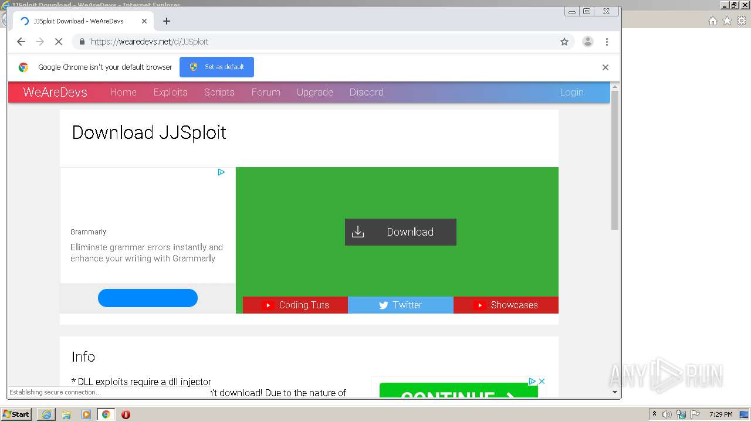
Task: Open the Exploits menu item
Action: point(171,92)
